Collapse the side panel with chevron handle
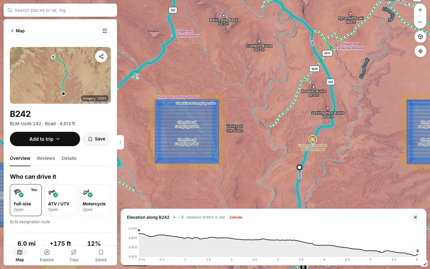 (x=120, y=142)
